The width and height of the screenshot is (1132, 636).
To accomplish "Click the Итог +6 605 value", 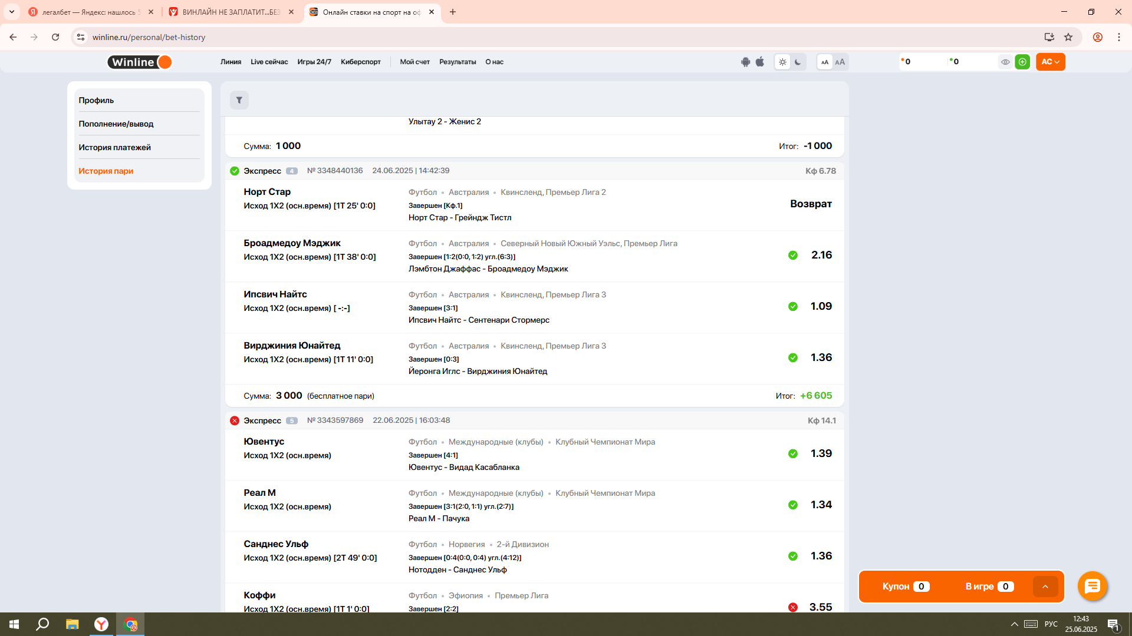I will click(816, 396).
